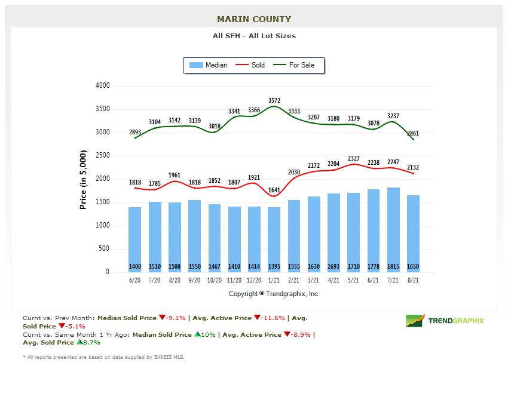
Task: Expand the 2861 endpoint of For Sale line
Action: click(x=414, y=139)
